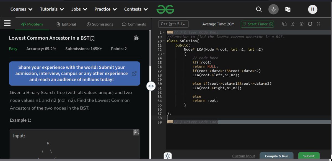Expand the Tutorials menu
The width and height of the screenshot is (332, 161).
[52, 9]
